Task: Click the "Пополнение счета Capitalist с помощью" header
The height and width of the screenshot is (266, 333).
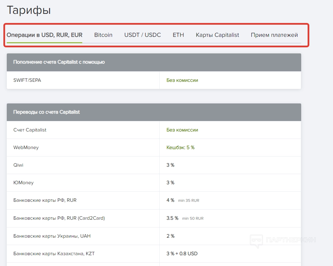Action: point(59,62)
